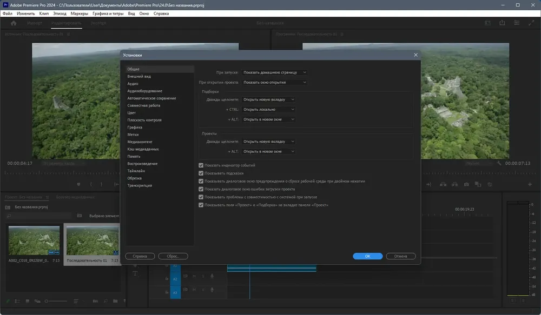This screenshot has width=541, height=315.
Task: Click the Export Frame camera icon
Action: (466, 184)
